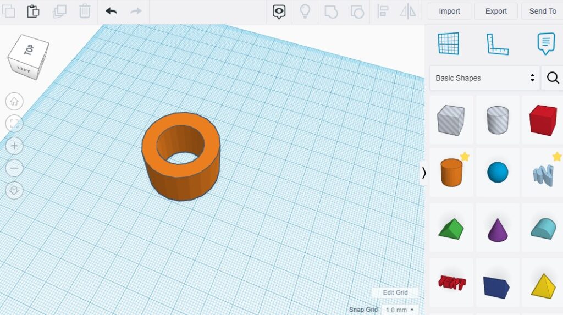This screenshot has height=315, width=563.
Task: Toggle orthographic/perspective view cube icon
Action: 14,190
